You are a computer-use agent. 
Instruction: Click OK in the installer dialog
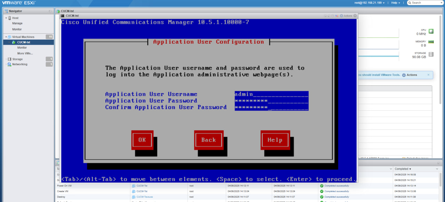(142, 140)
